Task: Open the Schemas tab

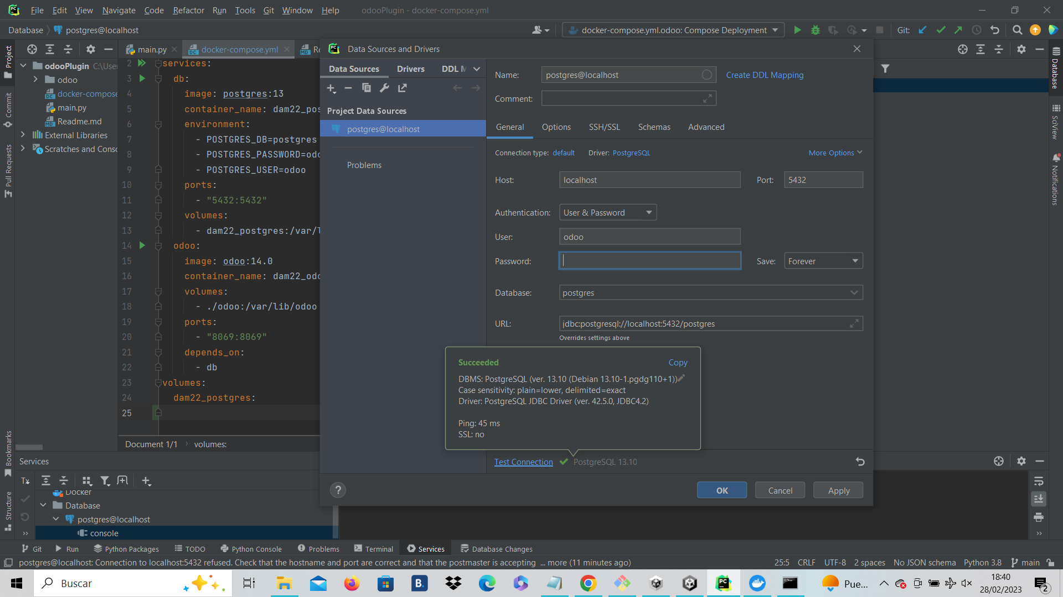Action: 654,127
